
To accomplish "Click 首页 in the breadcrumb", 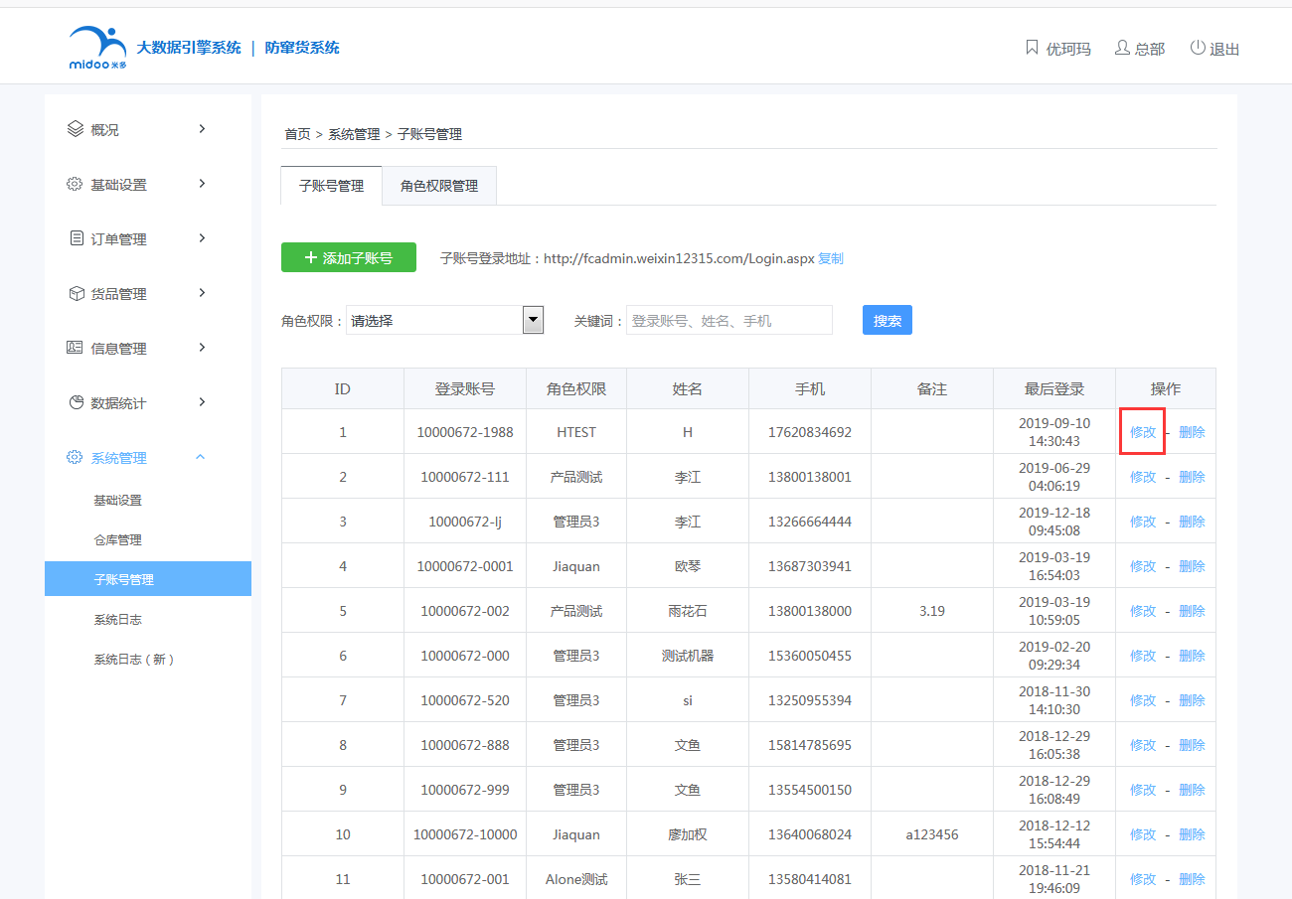I will click(297, 134).
